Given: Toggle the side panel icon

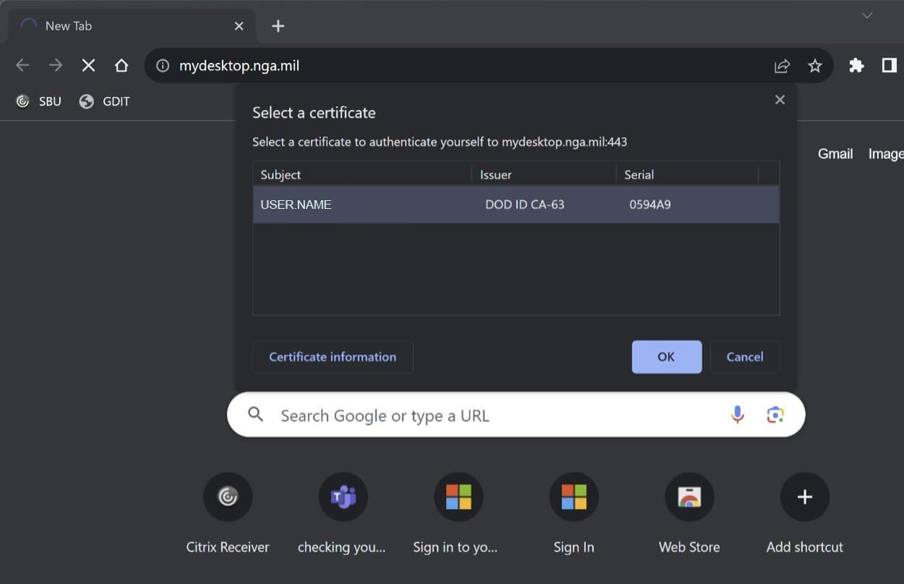Looking at the screenshot, I should coord(889,66).
